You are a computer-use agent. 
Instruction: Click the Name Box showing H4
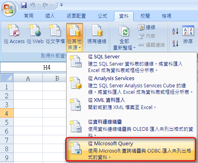pyautogui.click(x=33, y=67)
